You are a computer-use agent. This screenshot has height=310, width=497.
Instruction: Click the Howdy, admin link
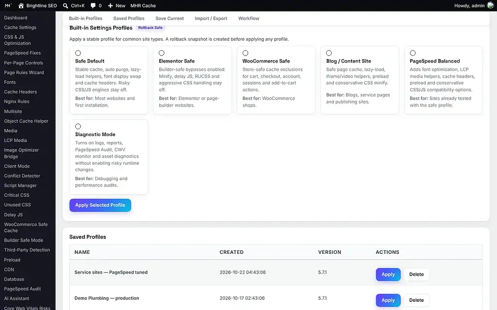tap(469, 6)
